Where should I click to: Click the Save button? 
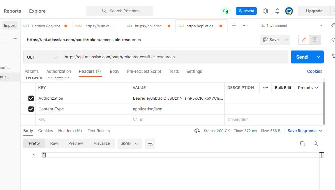271,40
